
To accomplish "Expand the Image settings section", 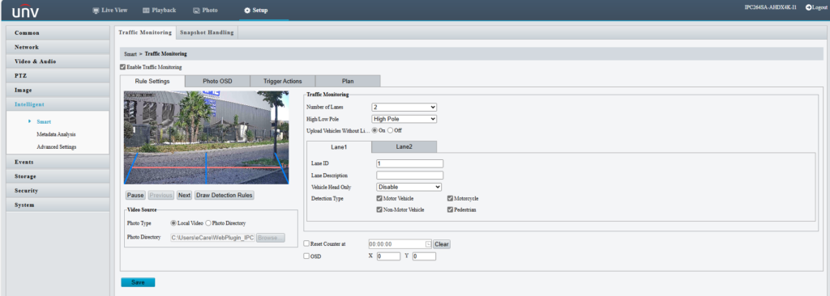I will [x=58, y=90].
